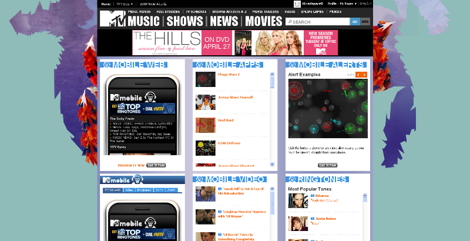Click Get It Now under Mobile Alerts
Screen dimensions: 470x241
pyautogui.click(x=328, y=165)
